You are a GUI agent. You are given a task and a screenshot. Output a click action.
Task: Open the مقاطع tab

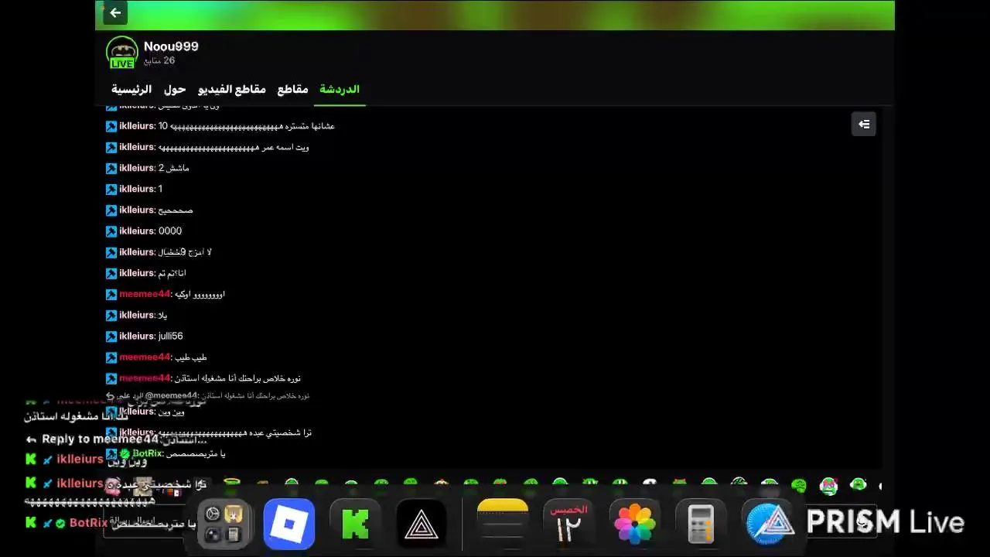tap(293, 89)
